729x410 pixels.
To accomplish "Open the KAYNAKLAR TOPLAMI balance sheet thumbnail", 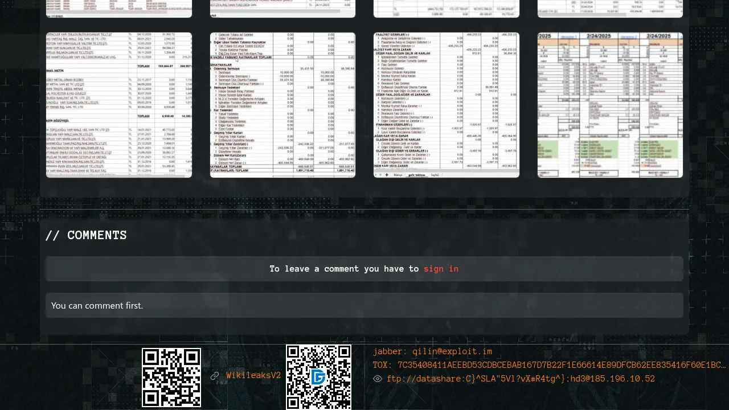I will (282, 105).
